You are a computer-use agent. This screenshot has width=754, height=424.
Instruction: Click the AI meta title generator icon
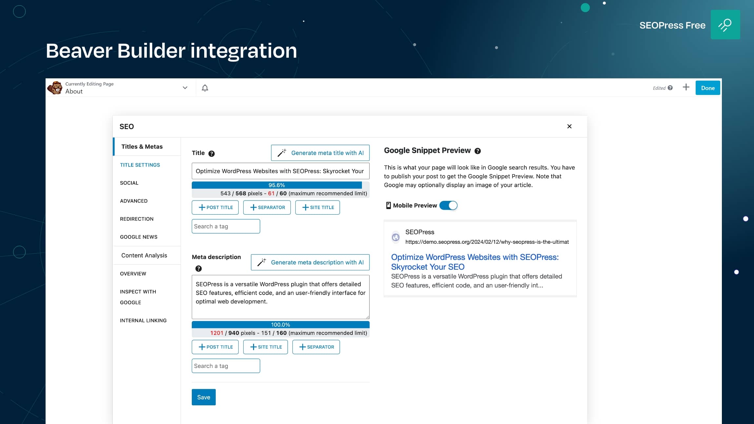[282, 153]
